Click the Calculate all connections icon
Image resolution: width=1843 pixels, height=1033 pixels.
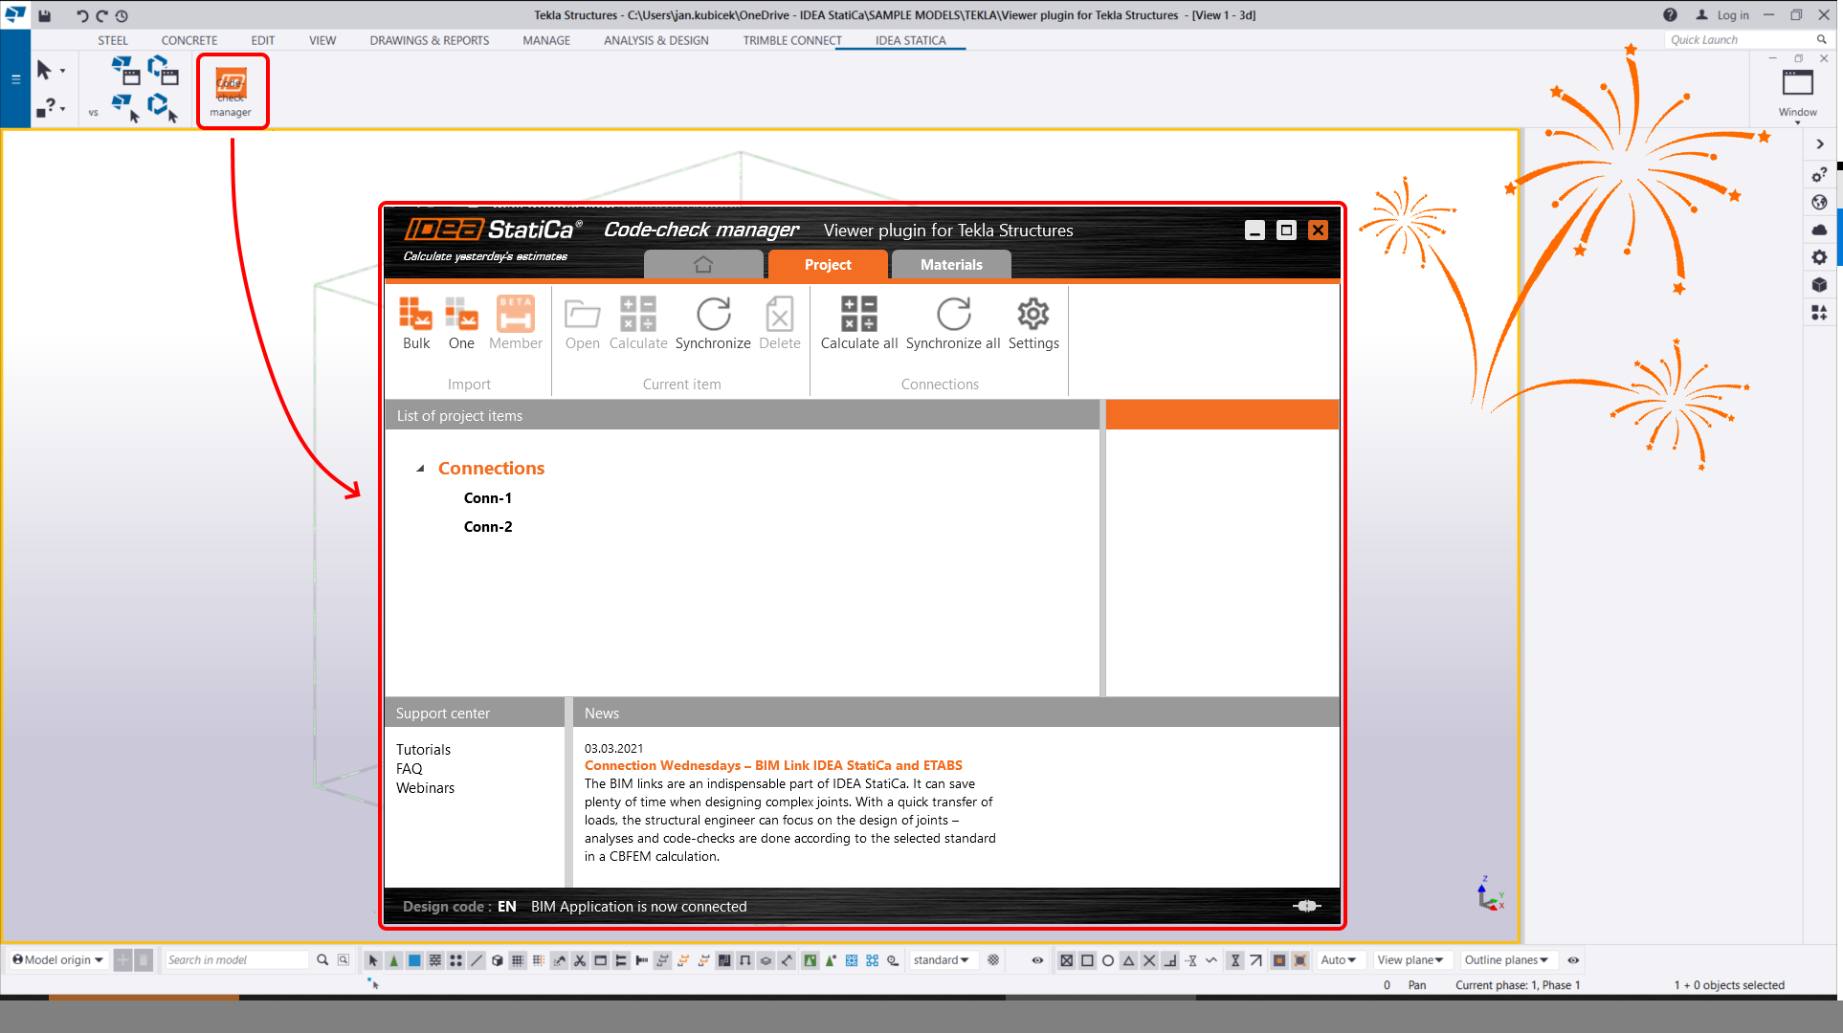point(858,315)
